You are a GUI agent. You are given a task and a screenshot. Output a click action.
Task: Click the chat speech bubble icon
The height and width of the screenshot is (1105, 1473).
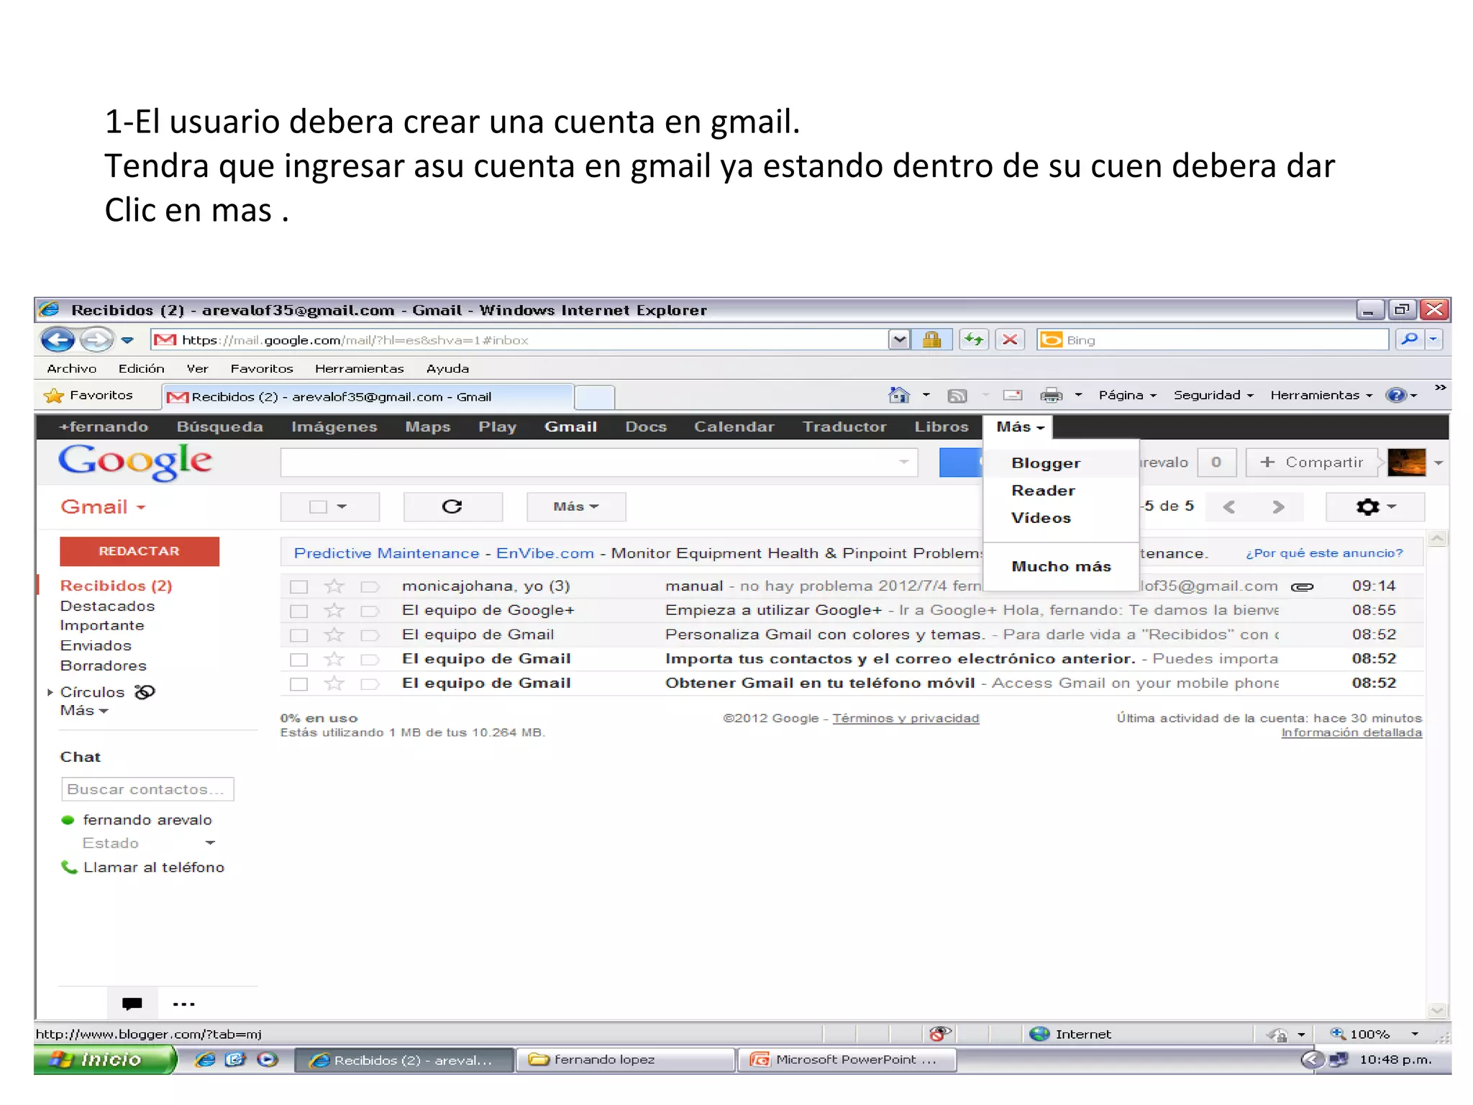coord(132,1004)
